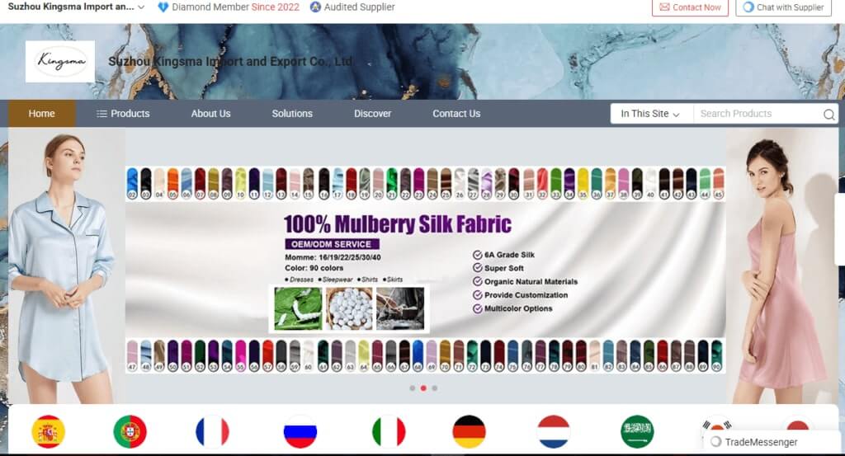Image resolution: width=845 pixels, height=456 pixels.
Task: Click the Color: 90 colors text
Action: tap(314, 268)
